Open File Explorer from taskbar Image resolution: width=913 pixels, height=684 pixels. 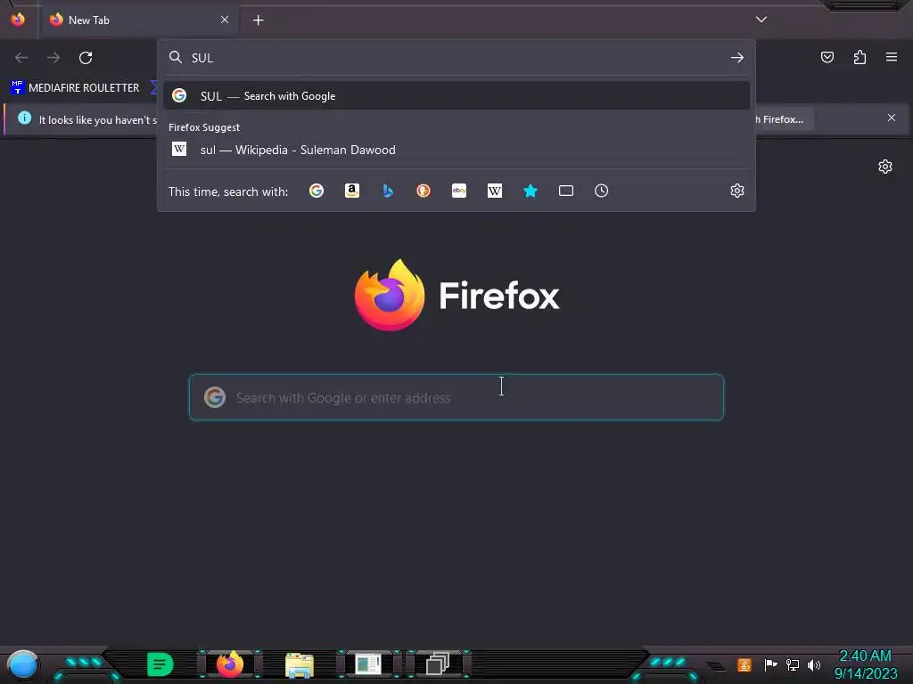pyautogui.click(x=300, y=664)
